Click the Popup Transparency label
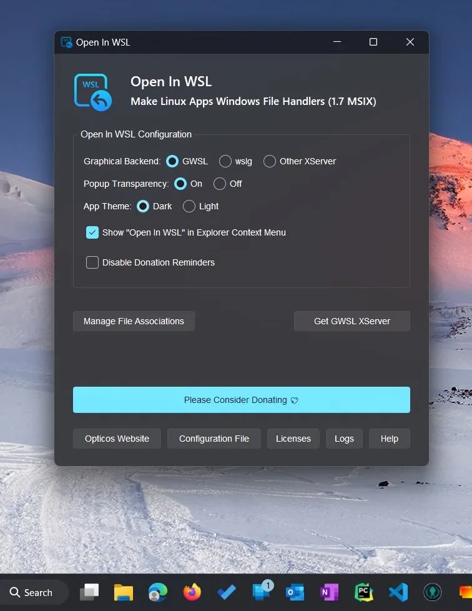The height and width of the screenshot is (611, 472). coord(126,184)
